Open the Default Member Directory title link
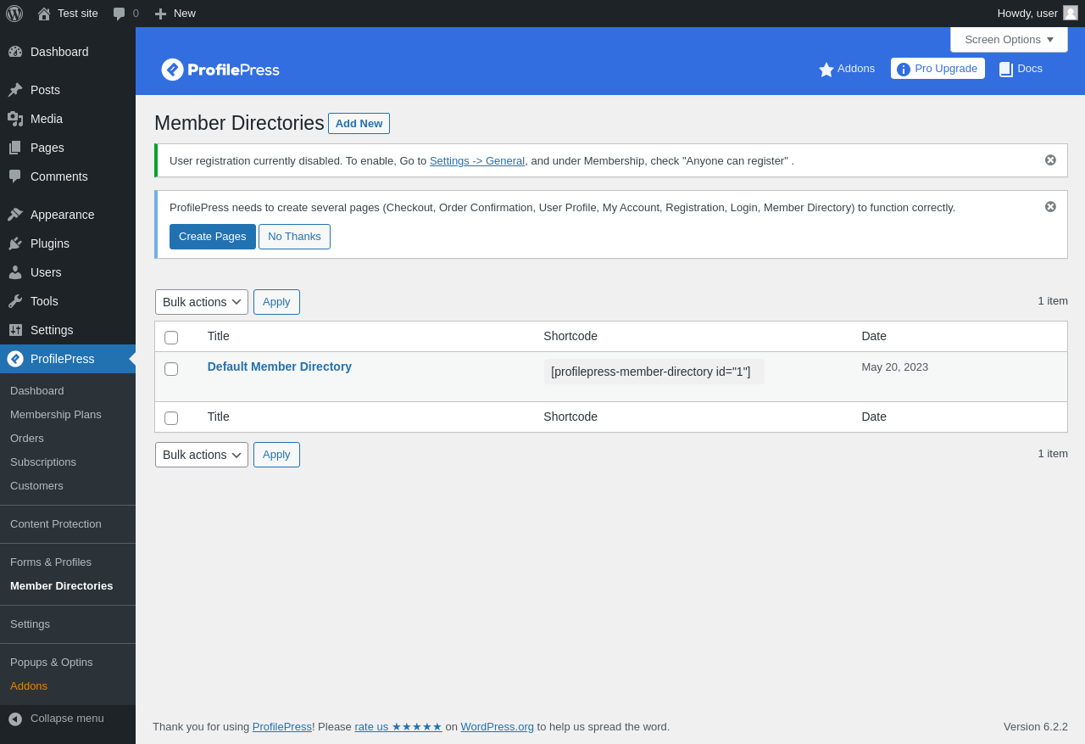The width and height of the screenshot is (1085, 744). [280, 366]
